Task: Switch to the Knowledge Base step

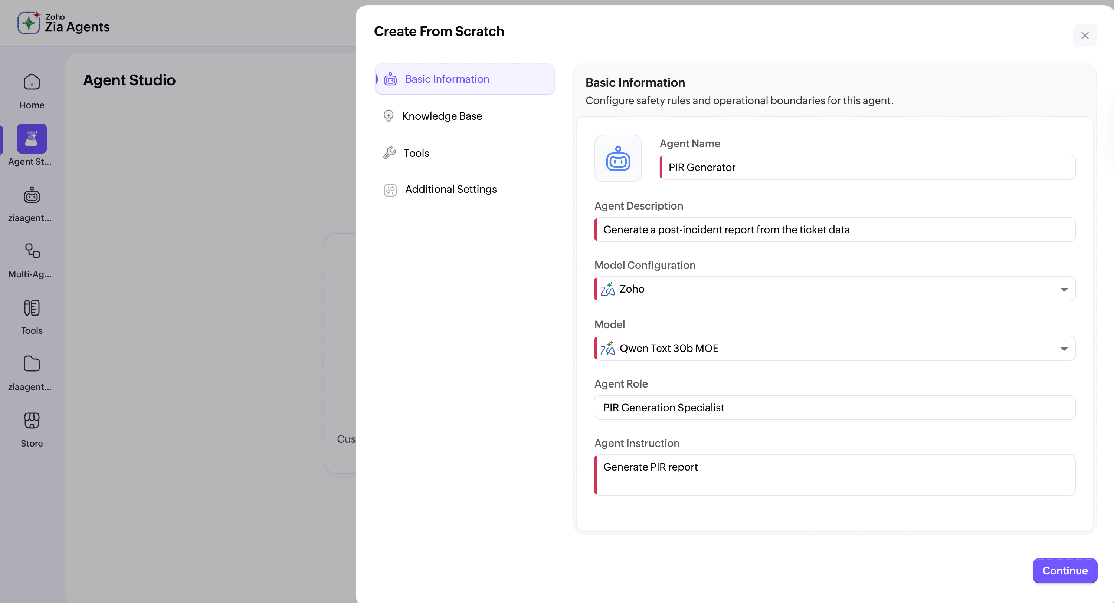Action: [442, 116]
